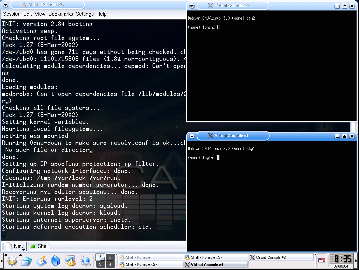Close the Virtual Console #2 window
This screenshot has height=270, width=359.
coord(352,6)
